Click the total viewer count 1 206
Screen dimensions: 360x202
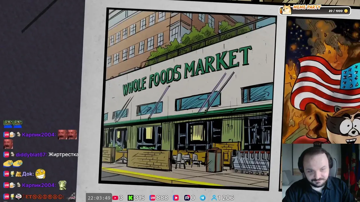226,198
